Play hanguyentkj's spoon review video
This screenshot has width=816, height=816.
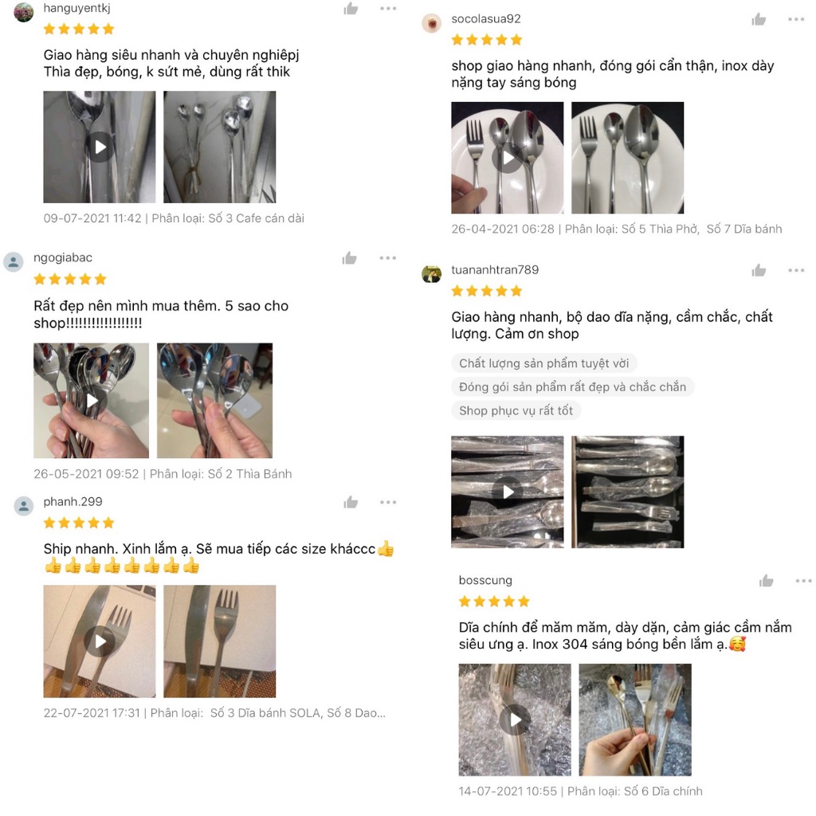point(100,147)
